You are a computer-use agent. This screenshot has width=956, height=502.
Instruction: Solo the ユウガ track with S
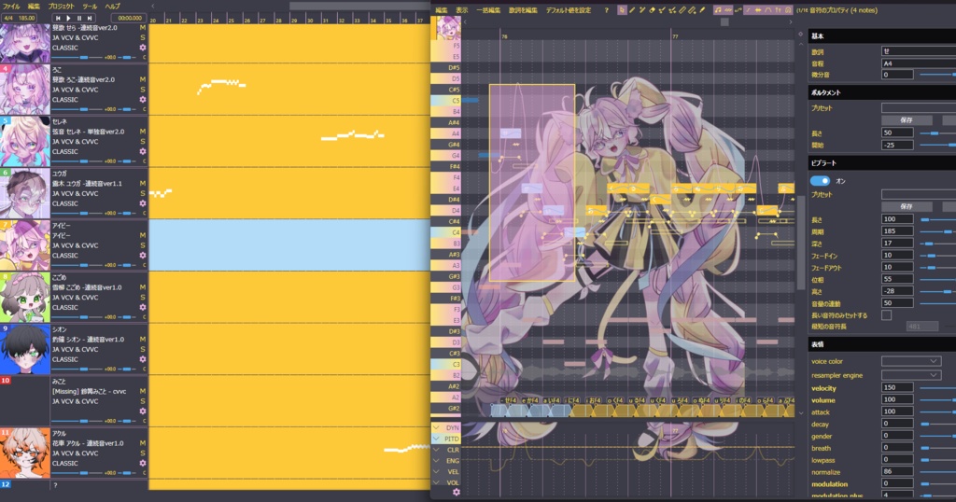[143, 193]
